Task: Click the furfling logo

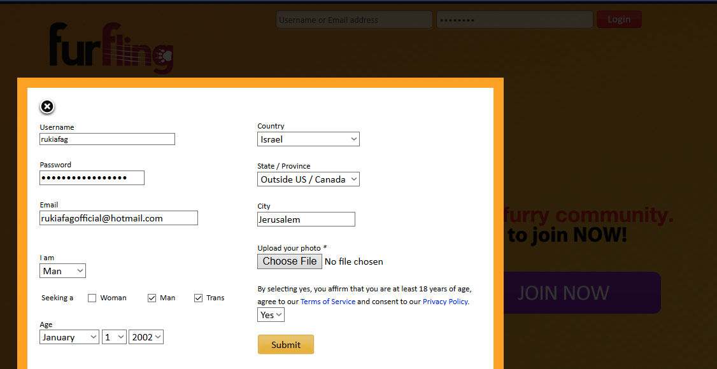Action: pos(111,48)
